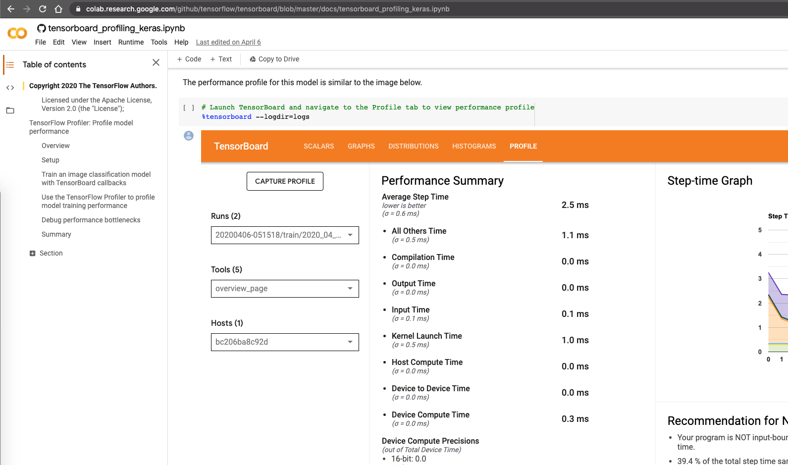Image resolution: width=788 pixels, height=465 pixels.
Task: Click the site lock icon in address bar
Action: click(78, 9)
